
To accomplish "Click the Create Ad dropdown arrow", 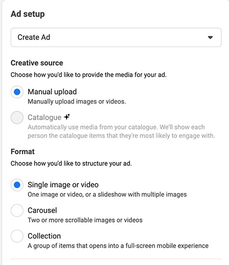I will (210, 37).
